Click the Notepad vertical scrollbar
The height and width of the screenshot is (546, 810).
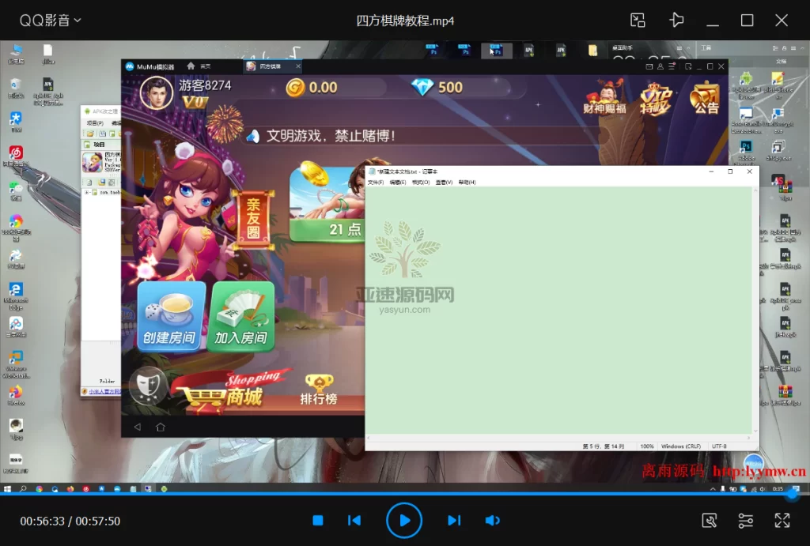point(755,311)
